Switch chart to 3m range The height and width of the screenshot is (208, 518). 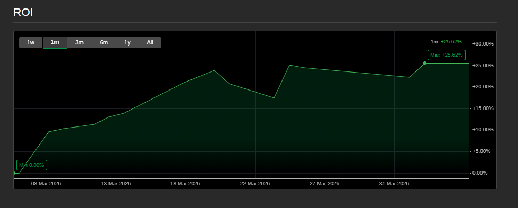[x=79, y=43]
